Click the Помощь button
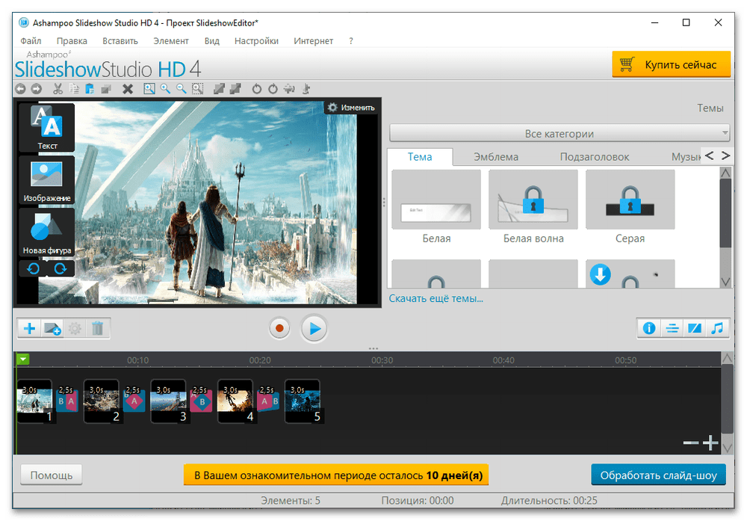Viewport: 747px width, 521px height. (x=51, y=475)
